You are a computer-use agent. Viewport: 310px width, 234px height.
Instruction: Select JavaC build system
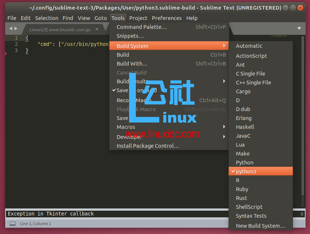[261, 136]
